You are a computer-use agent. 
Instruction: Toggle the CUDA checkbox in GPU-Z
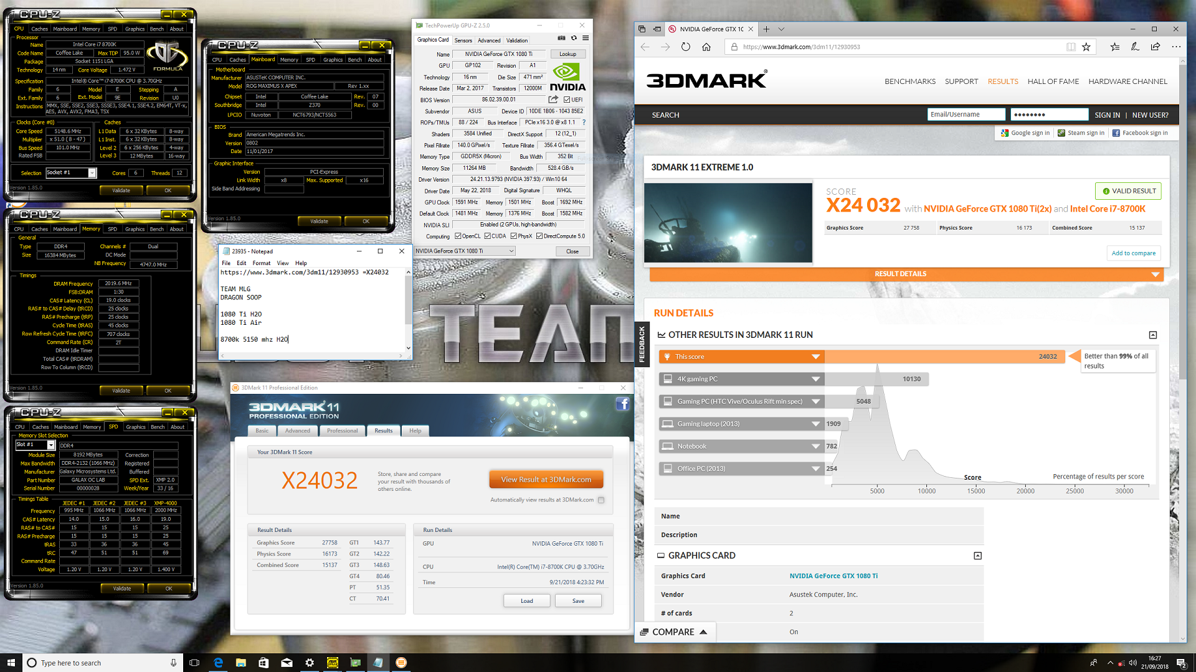[x=488, y=236]
